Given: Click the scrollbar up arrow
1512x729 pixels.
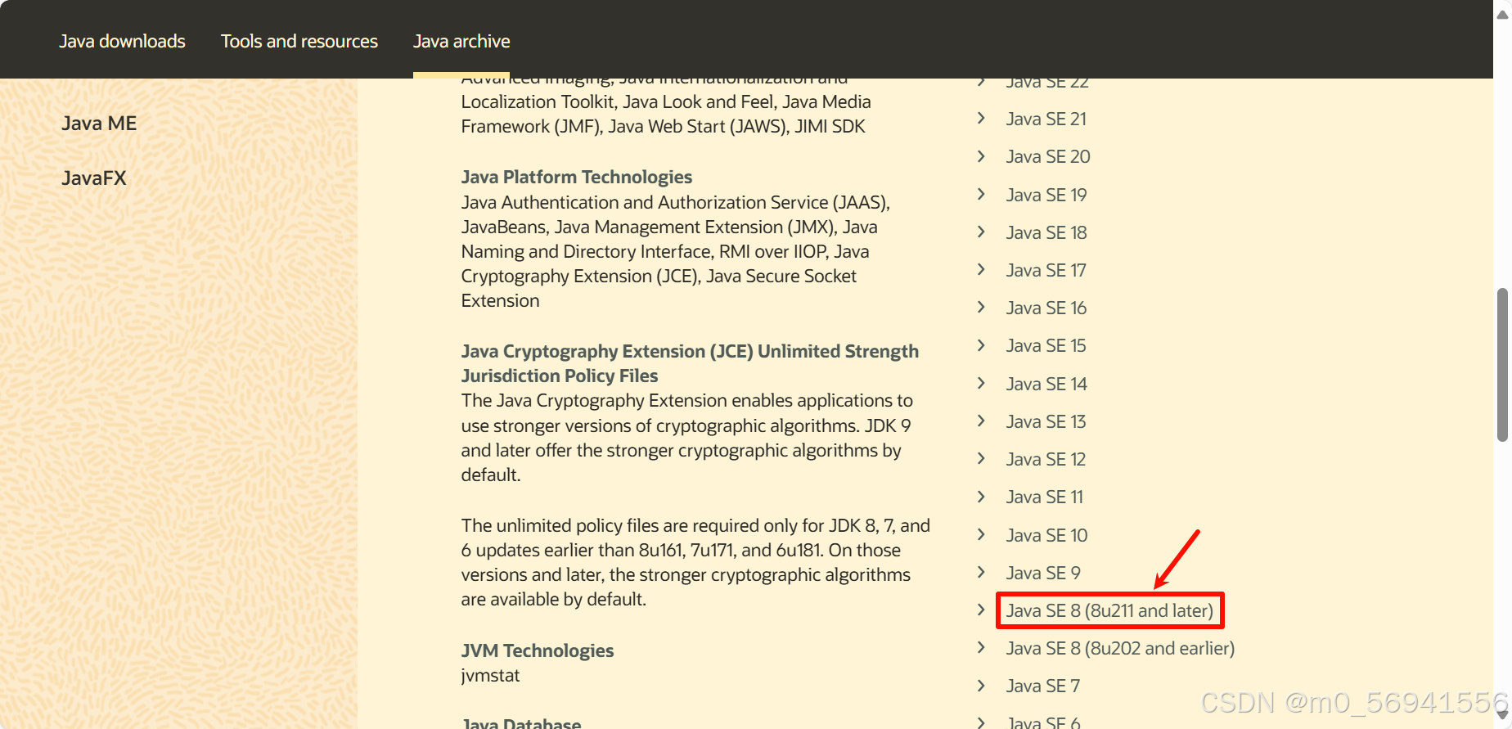Looking at the screenshot, I should (x=1503, y=13).
